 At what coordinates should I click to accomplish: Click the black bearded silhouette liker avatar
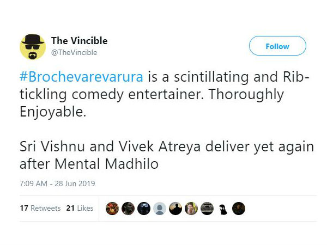tap(223, 209)
